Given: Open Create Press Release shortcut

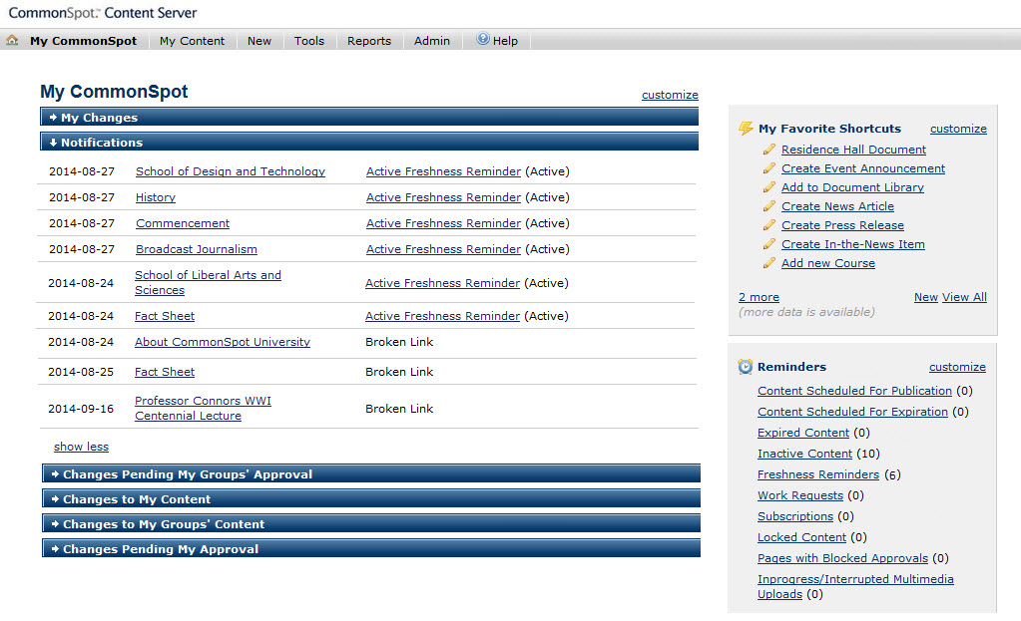Looking at the screenshot, I should 842,224.
